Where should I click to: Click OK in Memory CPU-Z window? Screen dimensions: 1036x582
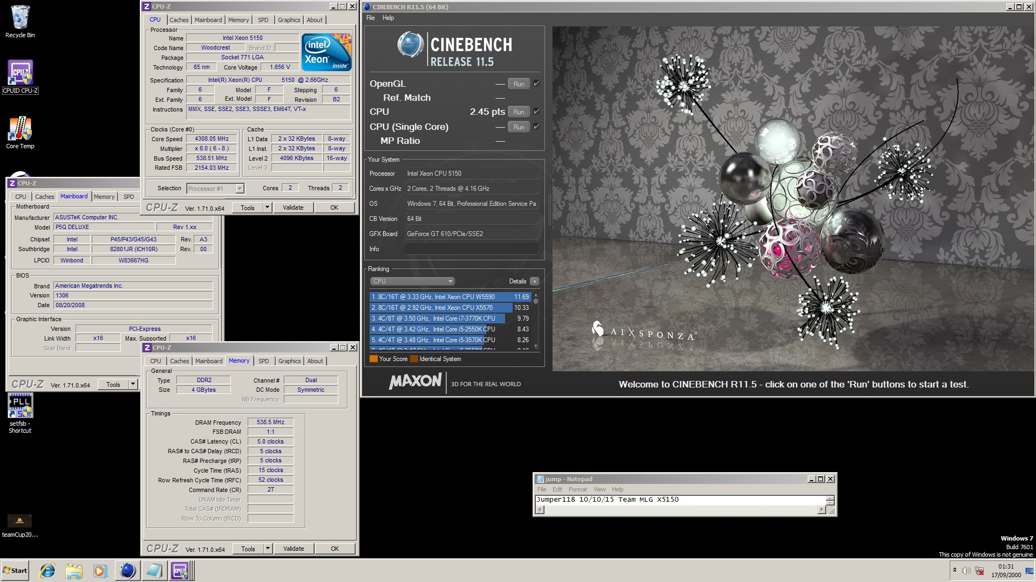(x=335, y=549)
